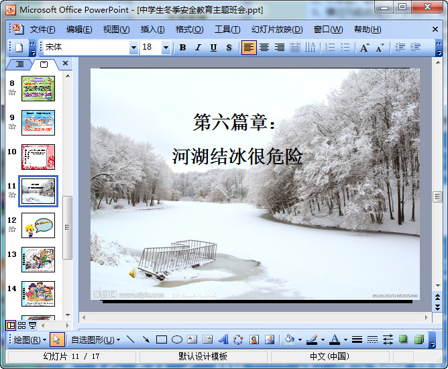Open the 插入 (Insert) menu
448x369 pixels.
pyautogui.click(x=152, y=30)
